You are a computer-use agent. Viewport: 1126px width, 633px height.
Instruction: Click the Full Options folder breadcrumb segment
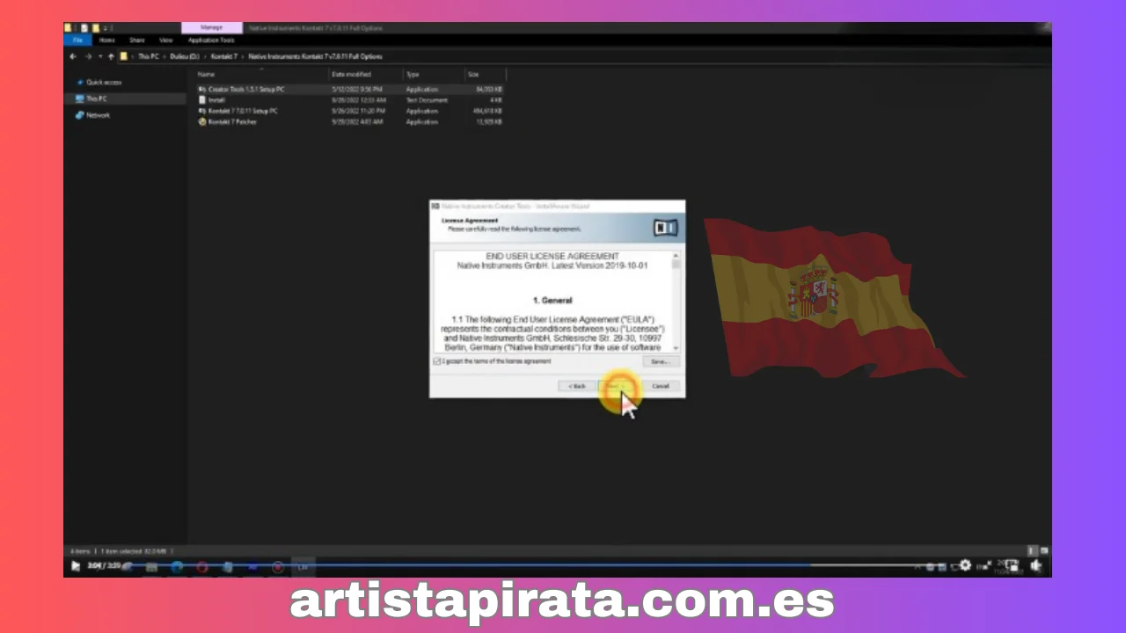click(315, 56)
